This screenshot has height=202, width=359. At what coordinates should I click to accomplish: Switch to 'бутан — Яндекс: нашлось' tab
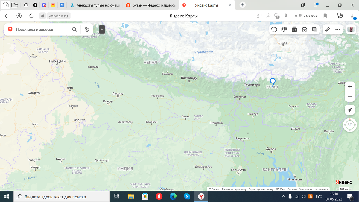click(151, 5)
